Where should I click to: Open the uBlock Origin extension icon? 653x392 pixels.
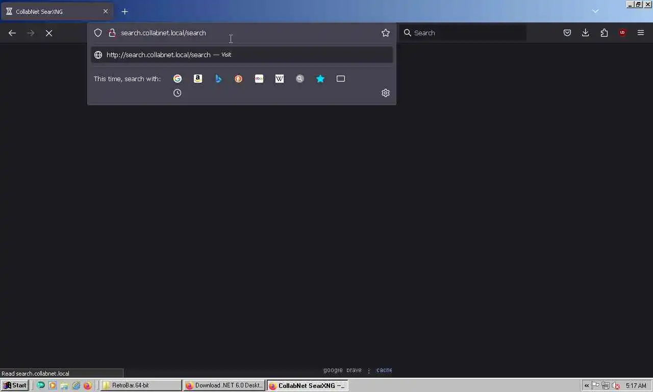coord(622,33)
